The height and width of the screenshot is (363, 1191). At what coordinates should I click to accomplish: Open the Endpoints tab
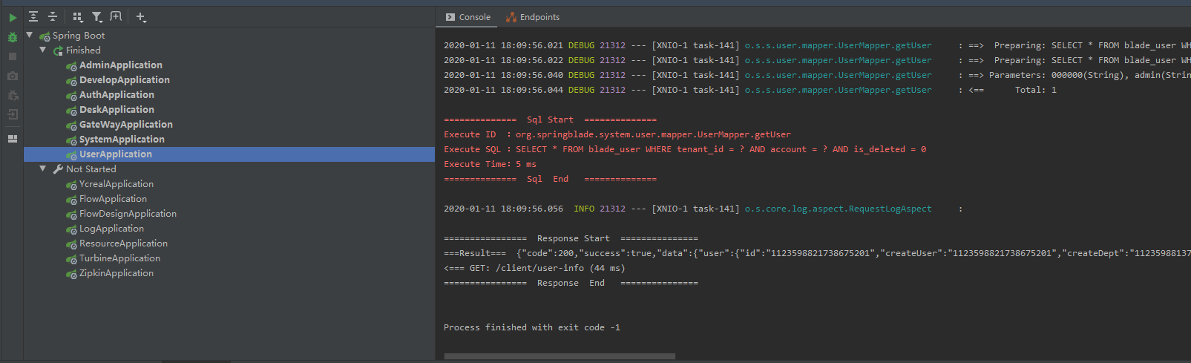tap(533, 17)
